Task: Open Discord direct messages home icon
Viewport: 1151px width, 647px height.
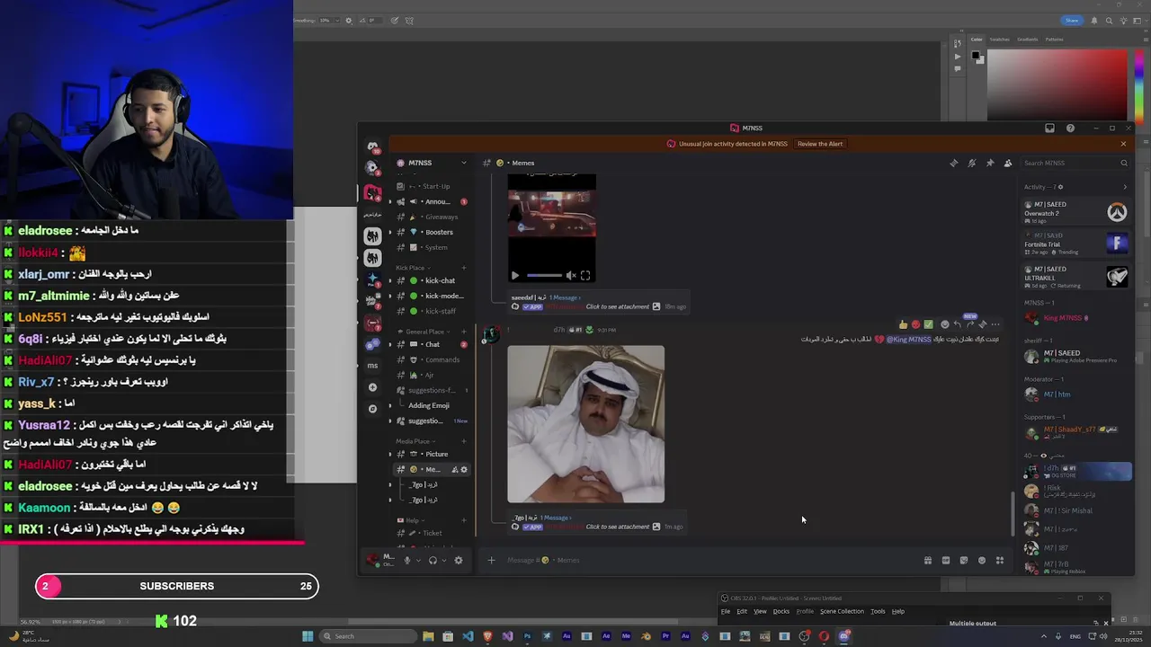Action: click(x=372, y=146)
